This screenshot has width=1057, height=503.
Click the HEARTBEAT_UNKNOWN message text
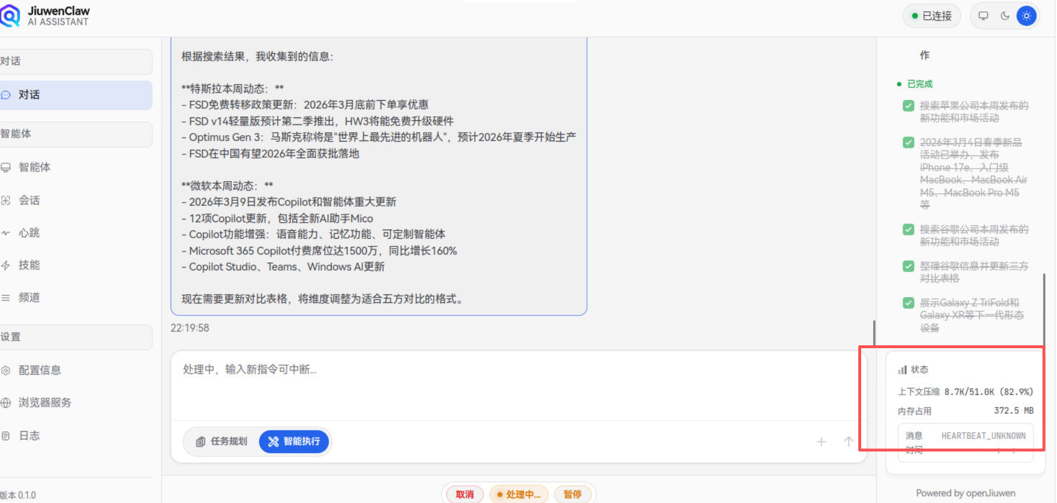[983, 436]
